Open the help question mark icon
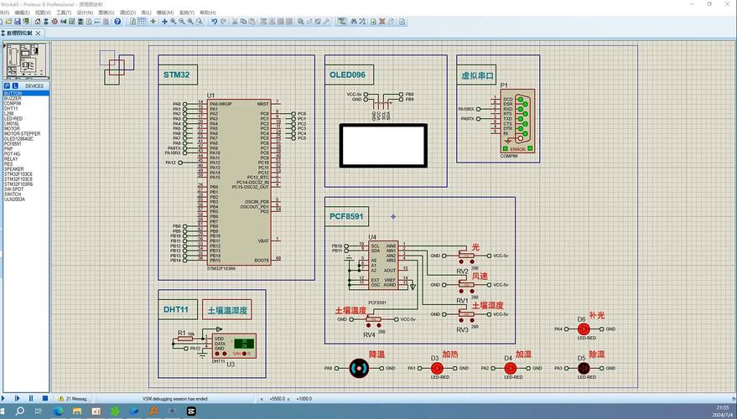This screenshot has height=419, width=737. click(x=117, y=21)
